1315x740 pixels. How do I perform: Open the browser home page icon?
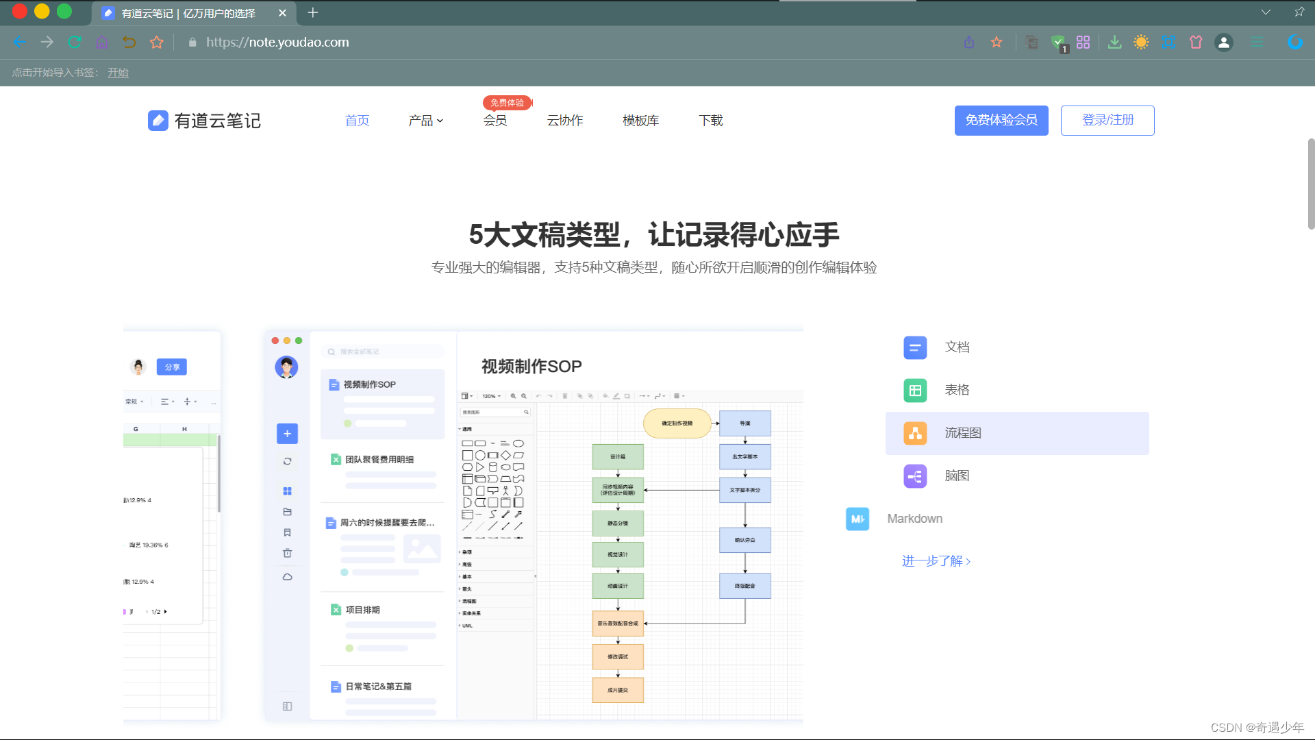pos(102,42)
